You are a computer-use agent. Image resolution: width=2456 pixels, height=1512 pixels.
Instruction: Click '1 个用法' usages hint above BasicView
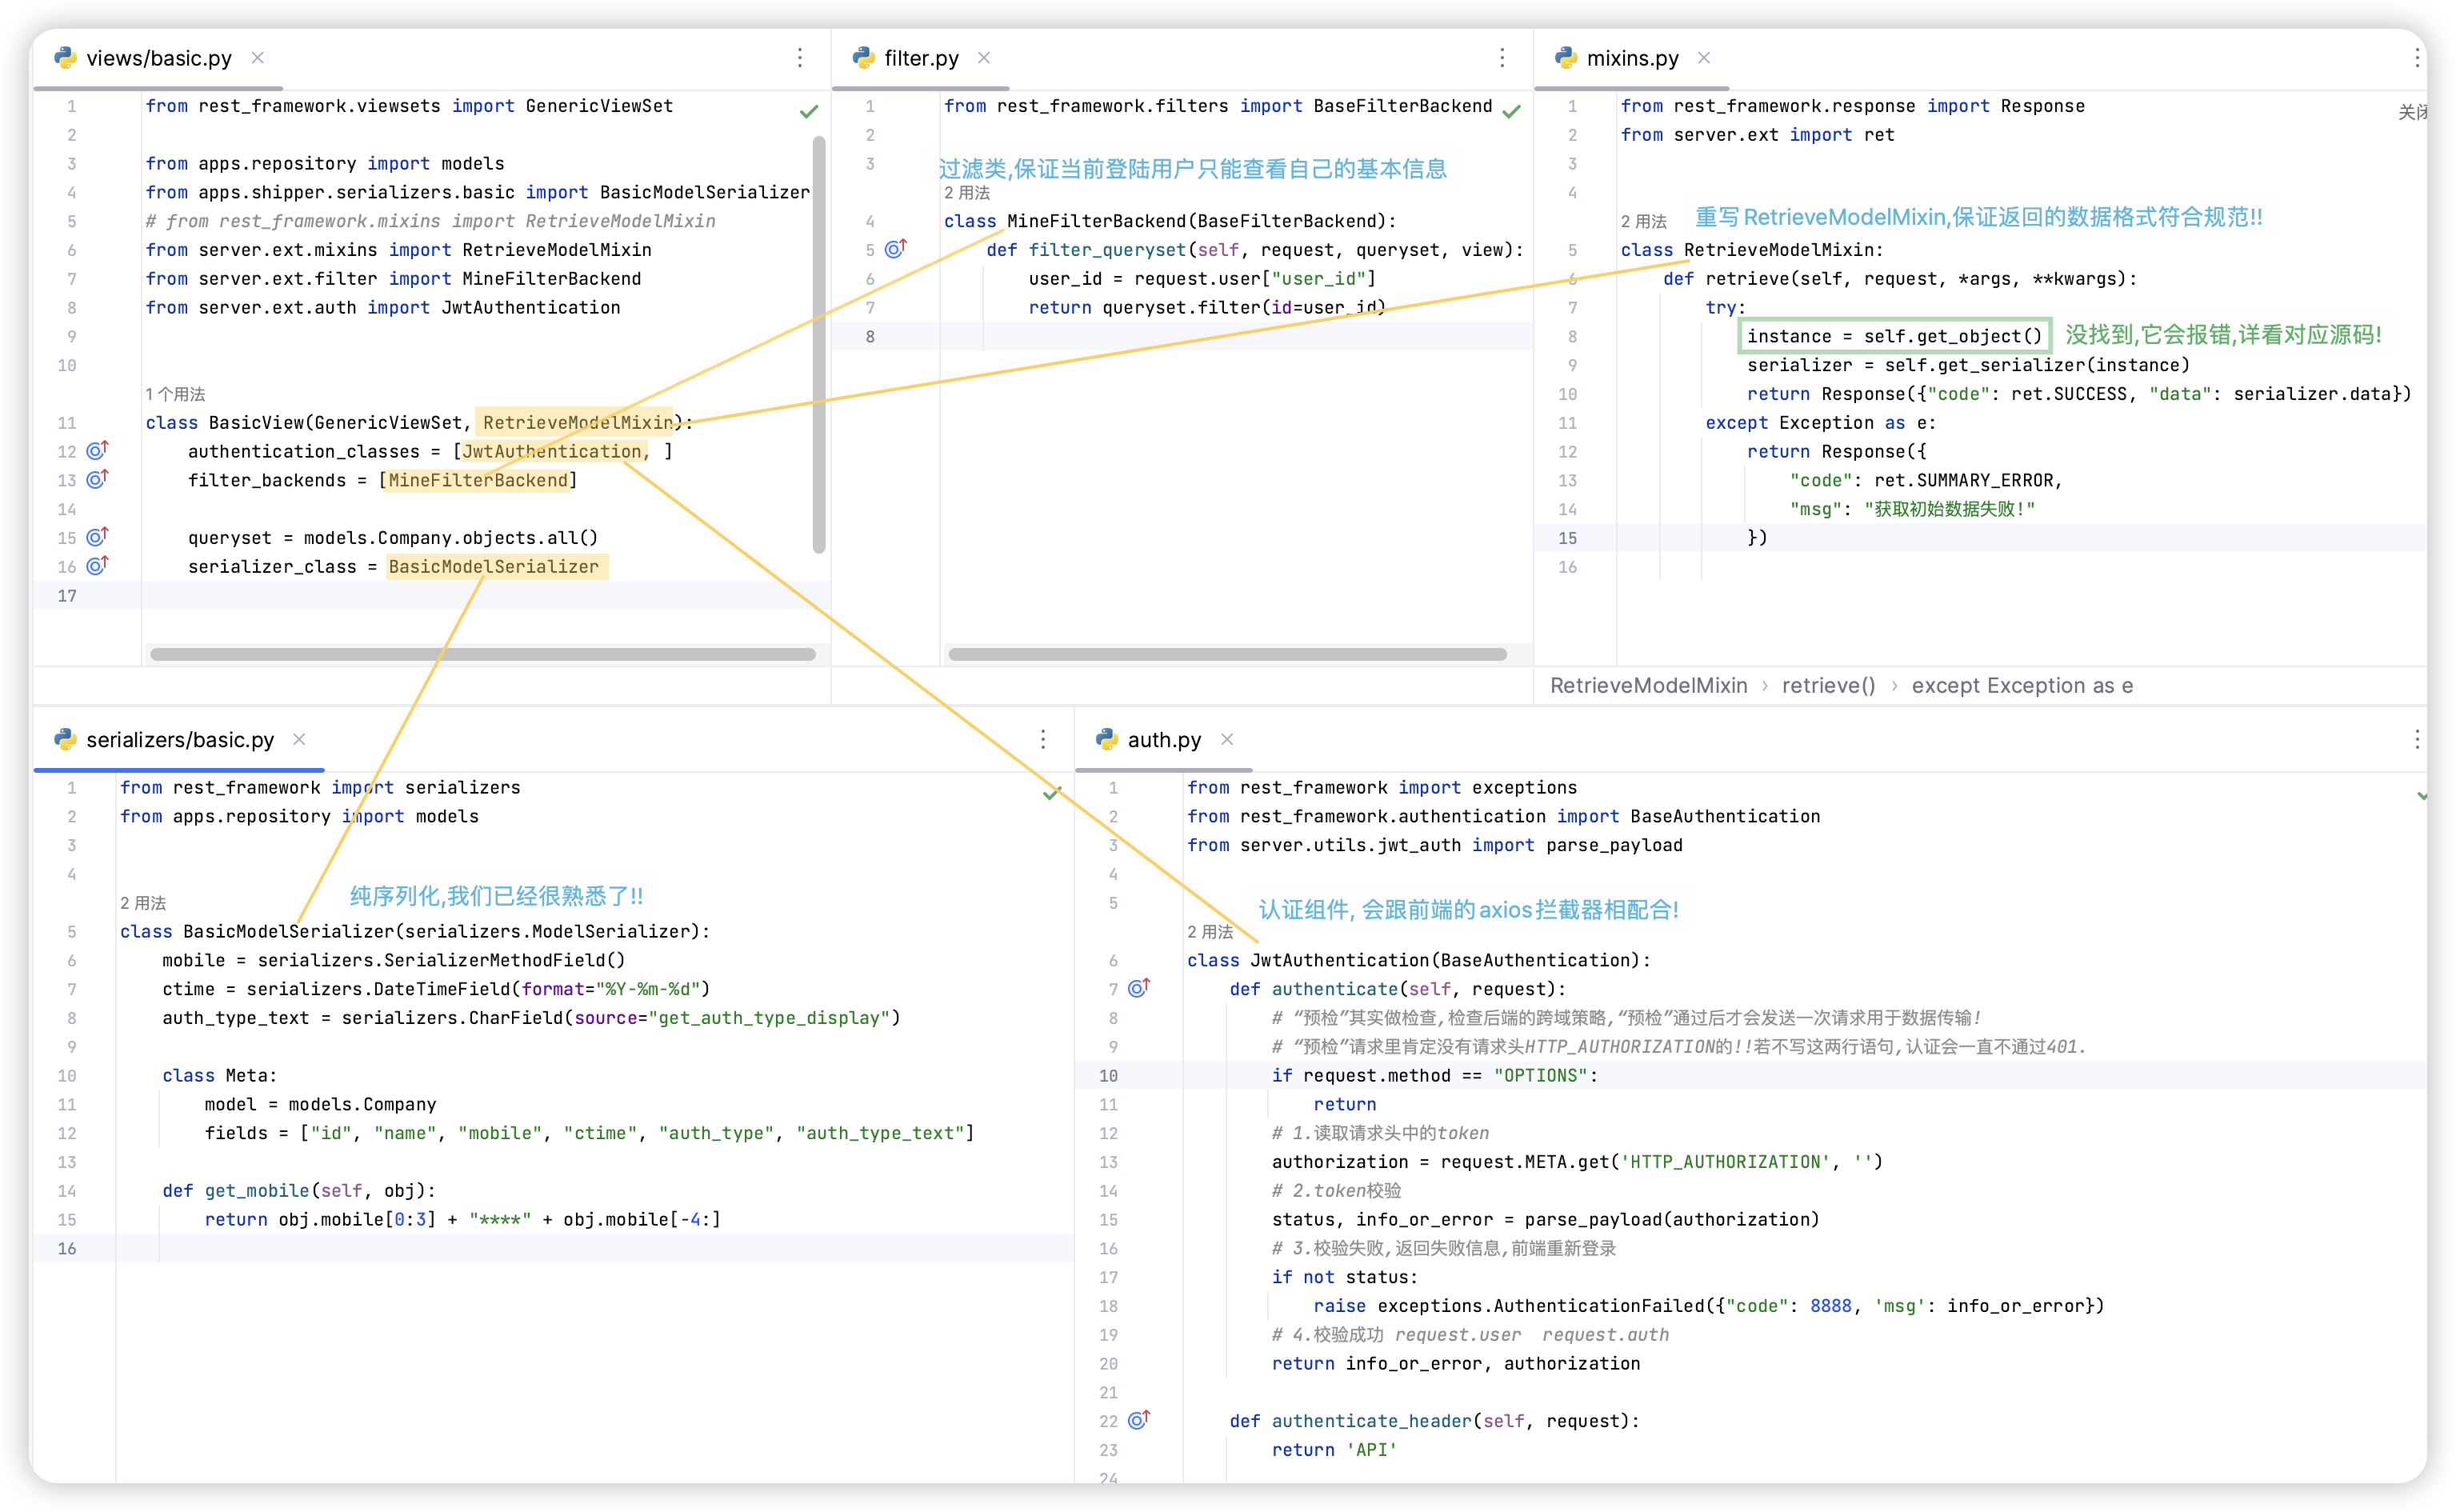(x=175, y=394)
